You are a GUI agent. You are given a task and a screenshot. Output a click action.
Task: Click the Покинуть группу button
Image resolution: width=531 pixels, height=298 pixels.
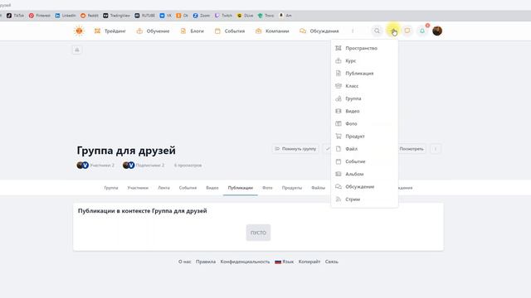(x=295, y=149)
